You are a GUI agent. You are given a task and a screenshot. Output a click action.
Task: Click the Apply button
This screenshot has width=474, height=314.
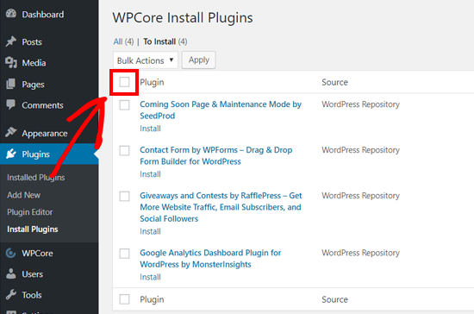click(x=198, y=60)
